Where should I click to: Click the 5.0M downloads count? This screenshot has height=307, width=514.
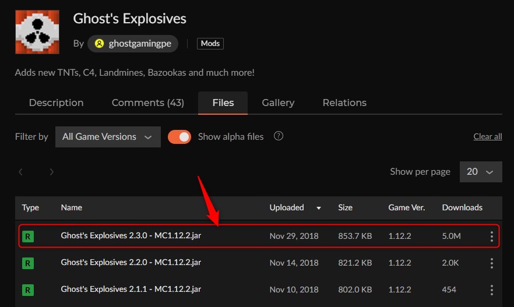452,236
